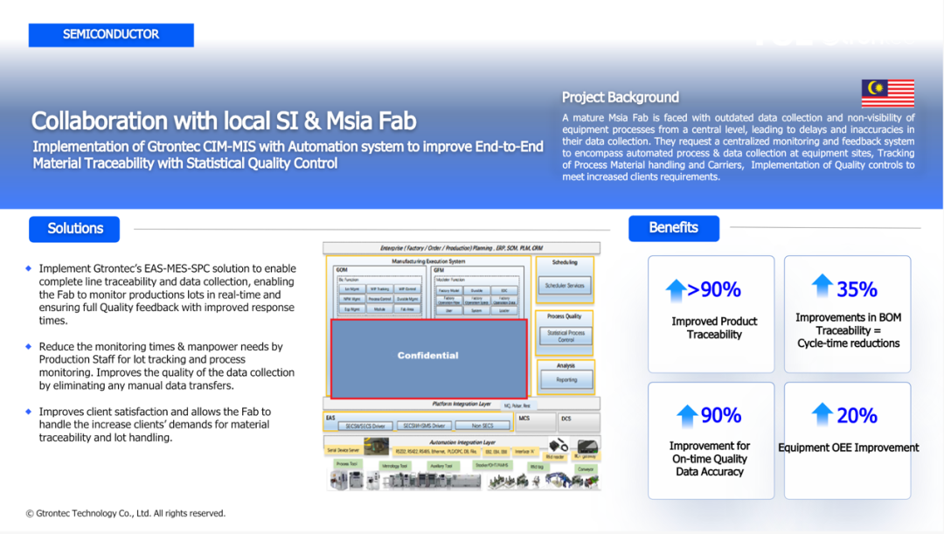The height and width of the screenshot is (534, 944).
Task: Click the Non SECS box
Action: coord(482,427)
